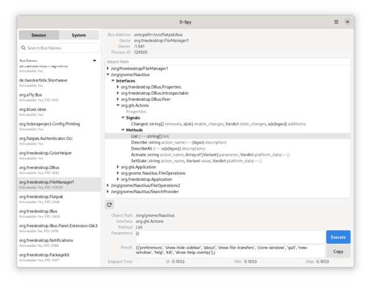Expand org.freedesktop.DBus.Properties interface
This screenshot has height=286, width=371.
pos(118,87)
